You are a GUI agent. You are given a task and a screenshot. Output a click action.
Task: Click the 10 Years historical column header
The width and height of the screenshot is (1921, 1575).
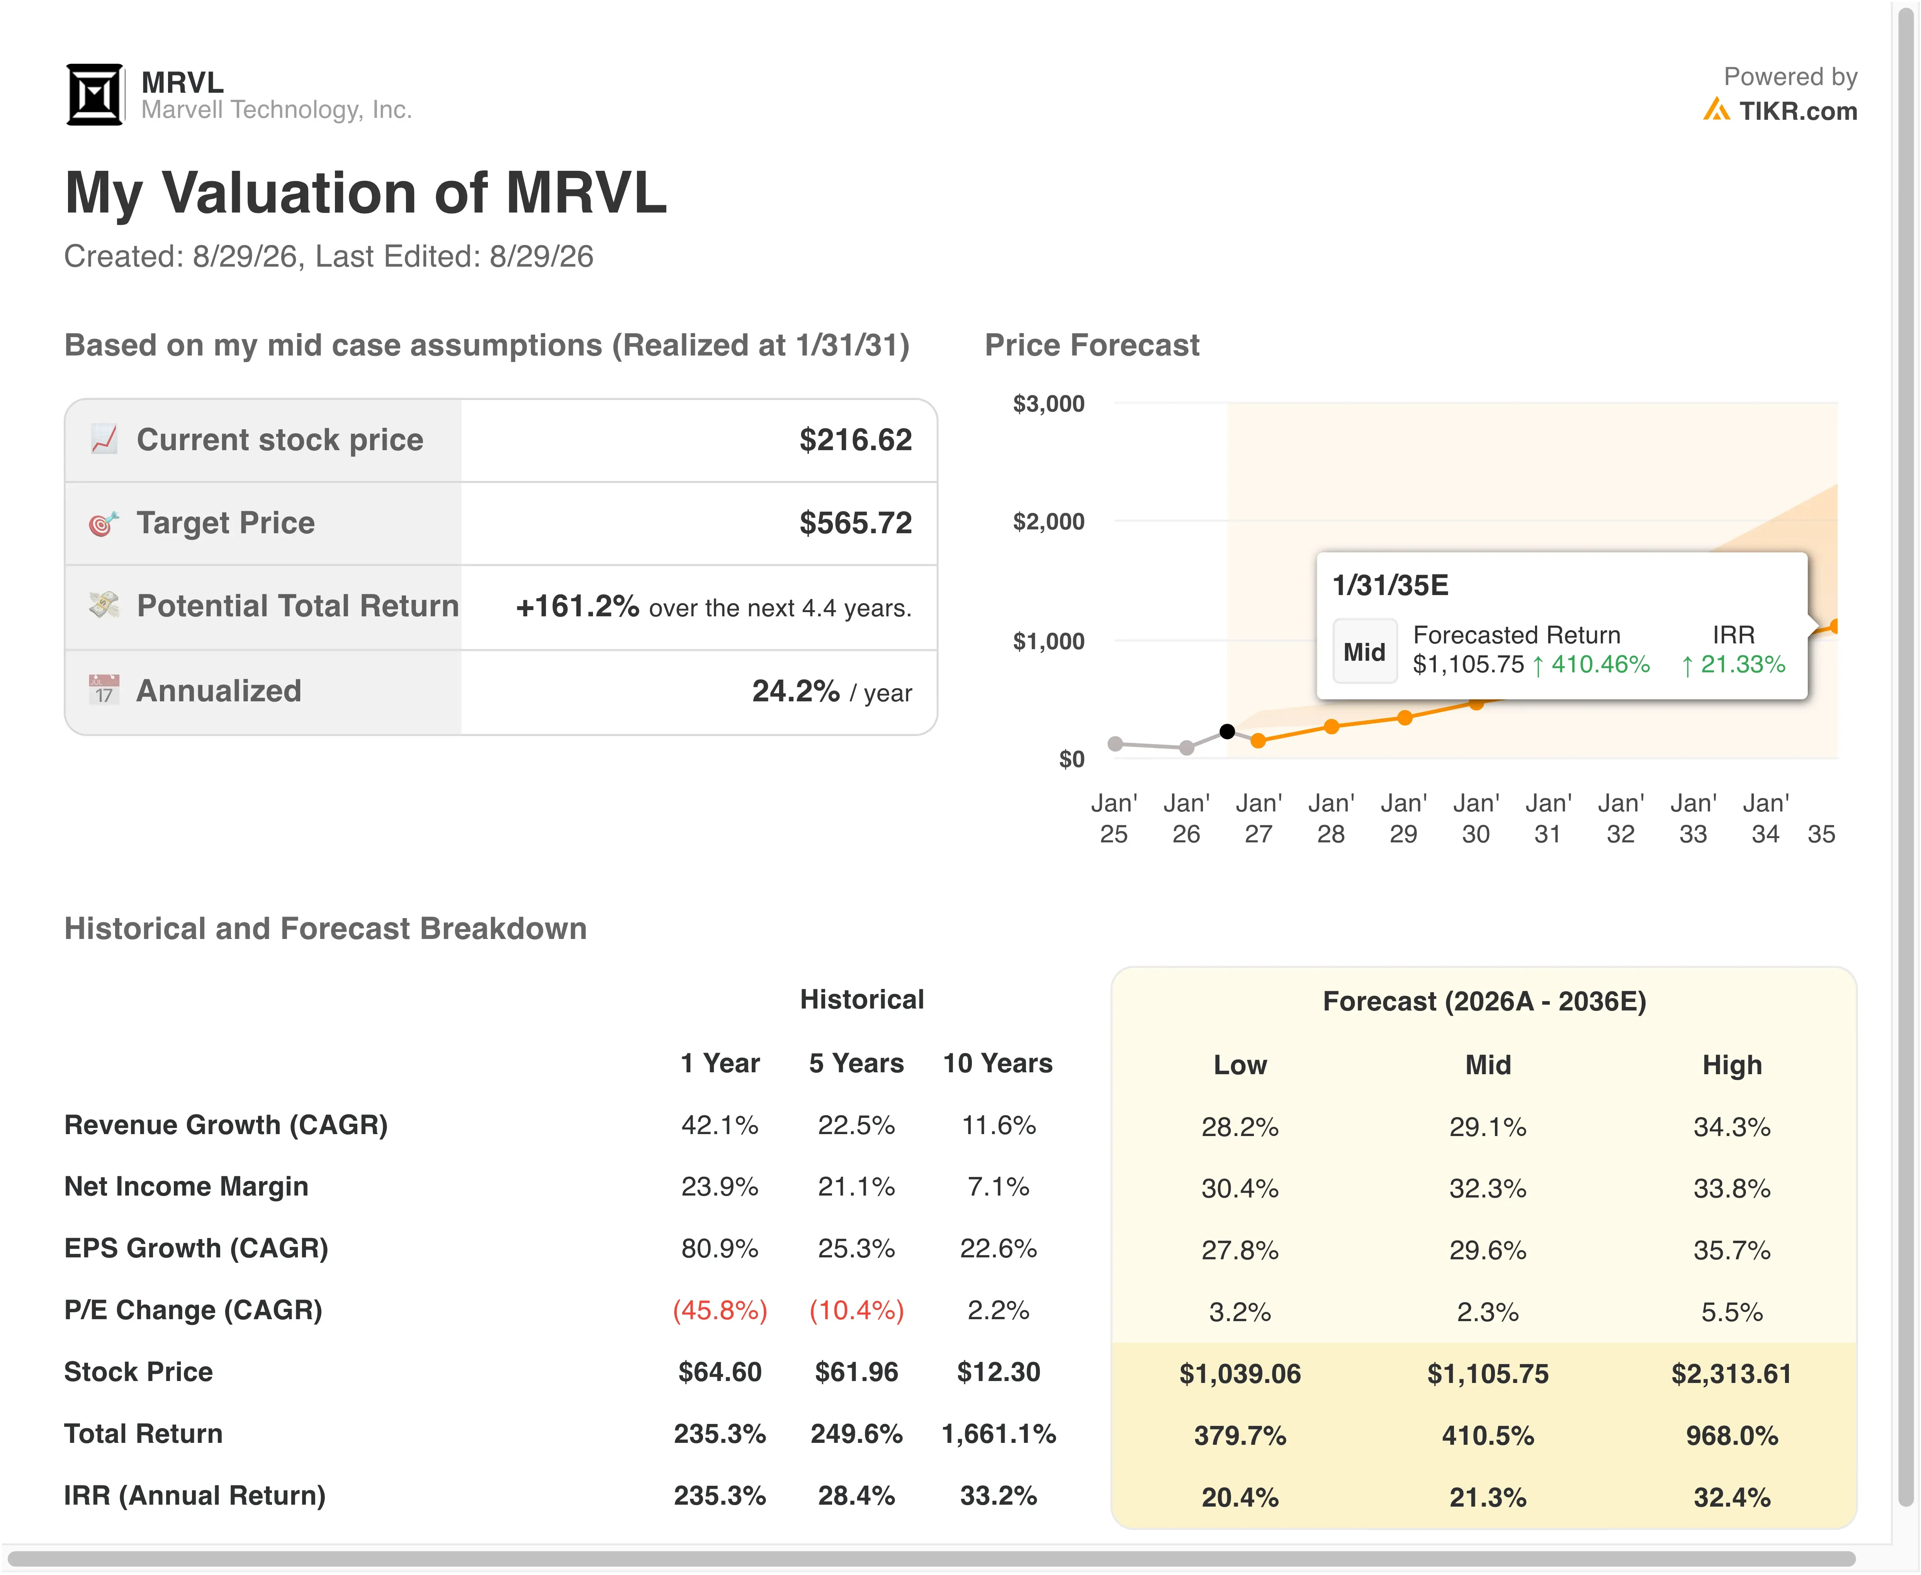click(x=998, y=1063)
